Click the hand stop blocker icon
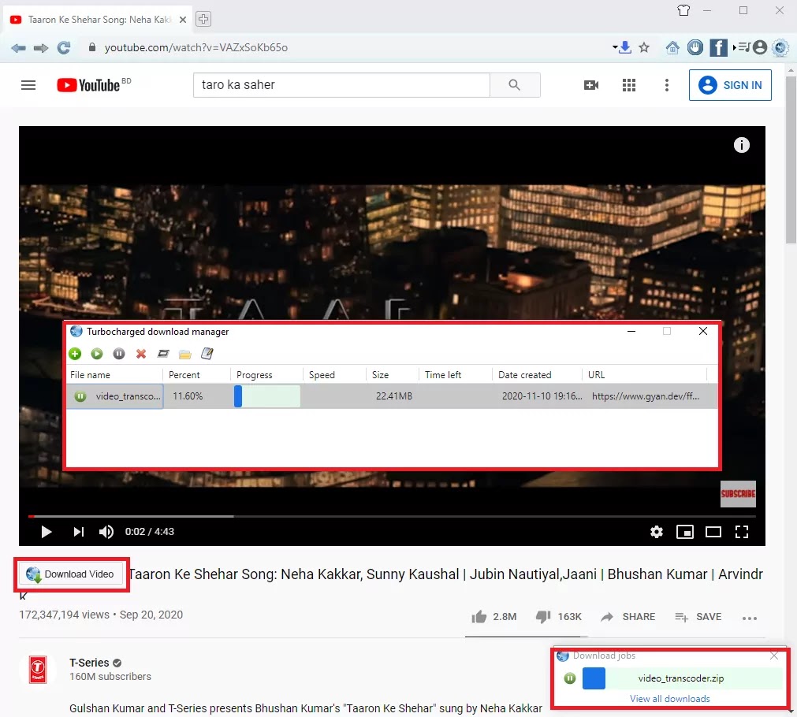 point(695,47)
